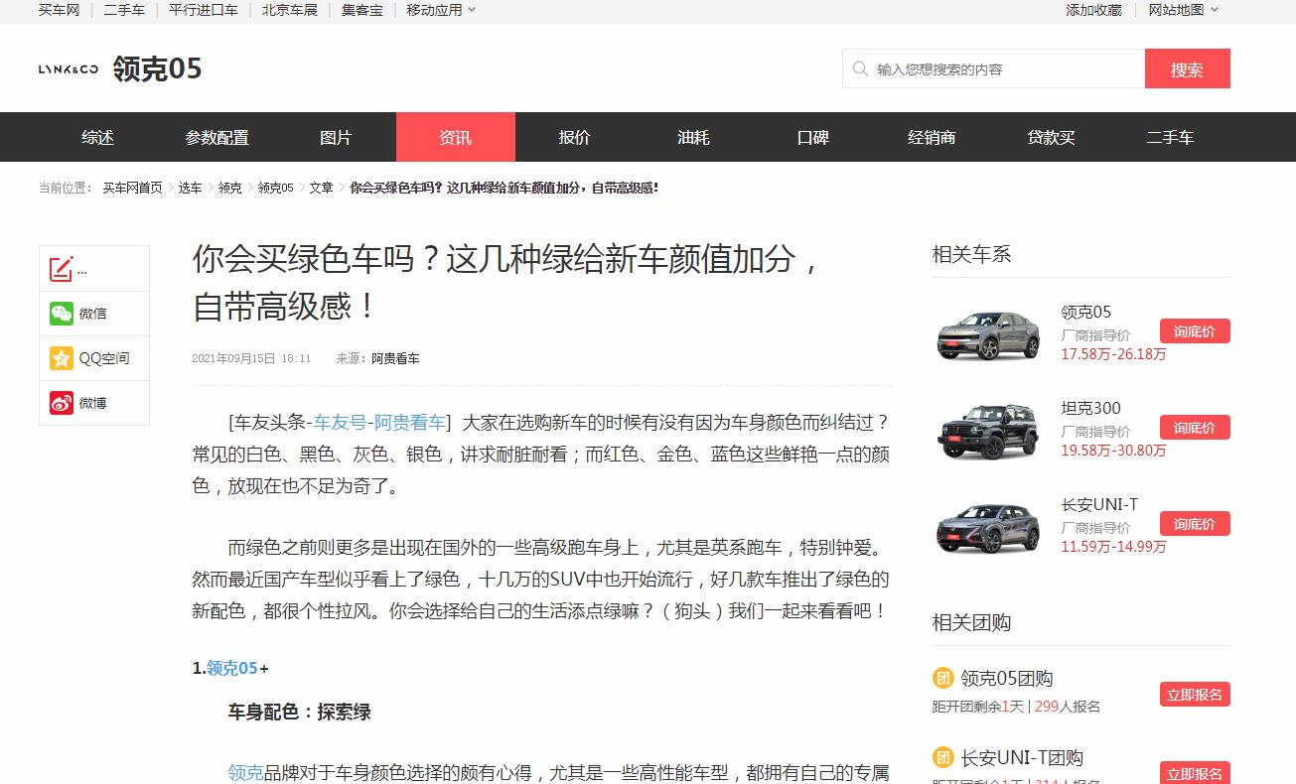The width and height of the screenshot is (1296, 784).
Task: Click 相关车系 section heading
Action: click(x=971, y=255)
